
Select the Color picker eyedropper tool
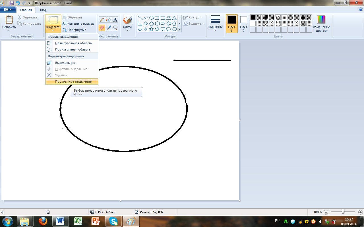coord(108,28)
